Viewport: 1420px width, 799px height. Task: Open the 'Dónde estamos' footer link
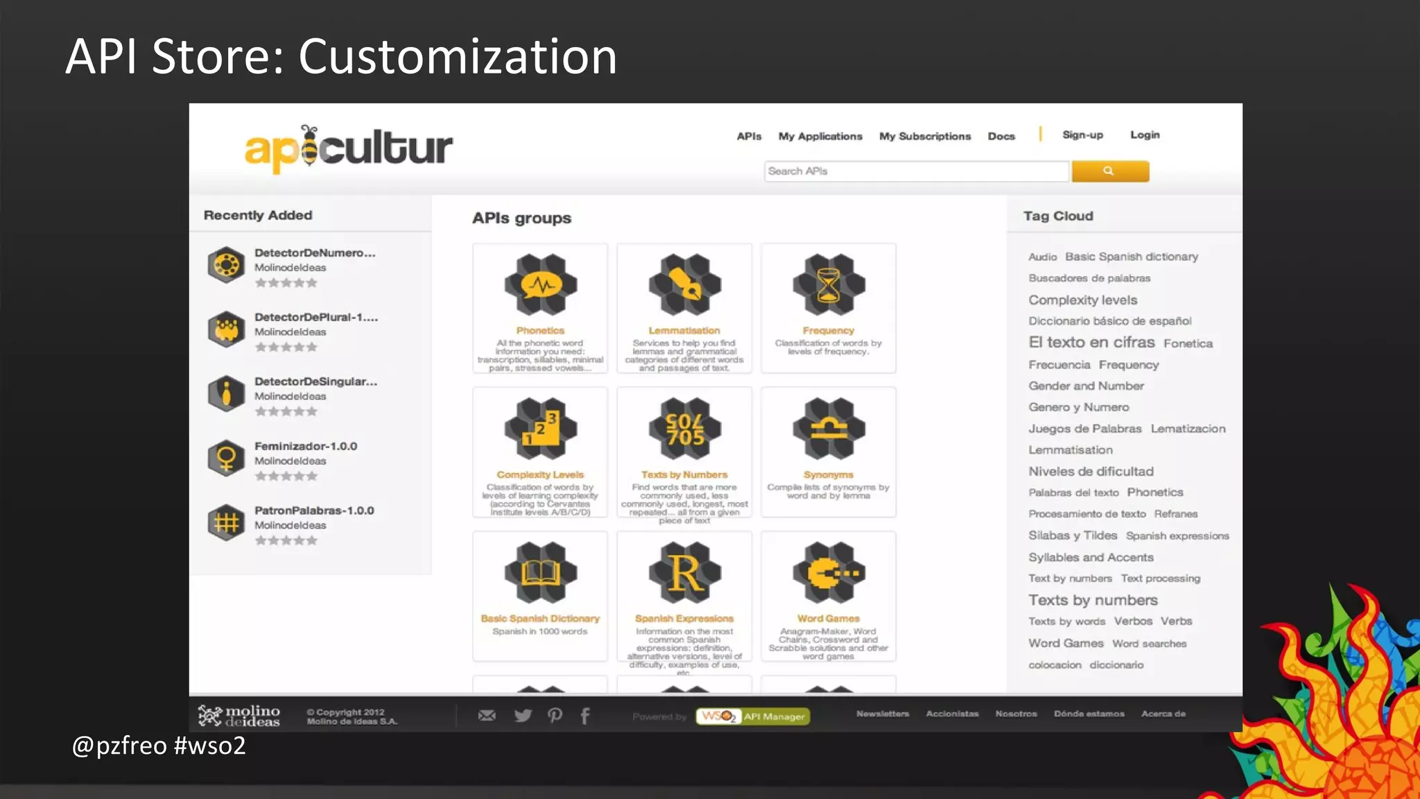tap(1089, 714)
